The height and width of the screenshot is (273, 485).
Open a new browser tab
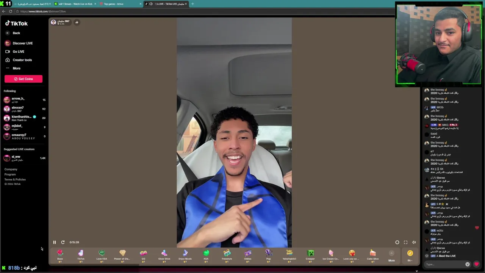pyautogui.click(x=192, y=4)
